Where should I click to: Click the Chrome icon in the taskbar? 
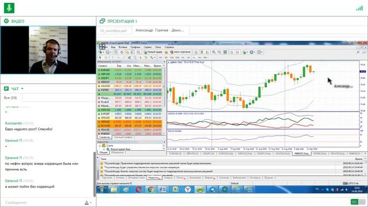click(151, 189)
